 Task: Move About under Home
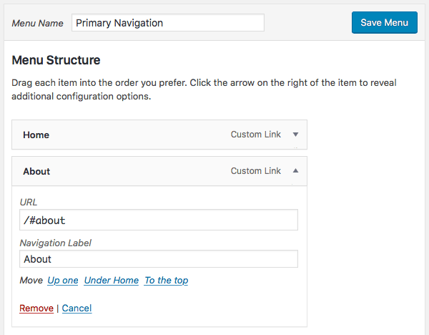click(112, 280)
